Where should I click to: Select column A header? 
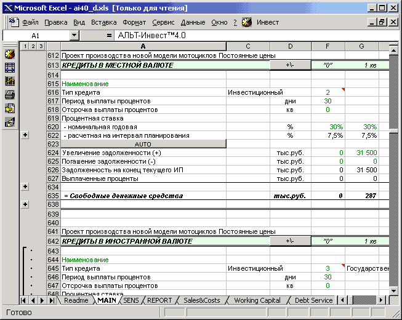coord(143,46)
